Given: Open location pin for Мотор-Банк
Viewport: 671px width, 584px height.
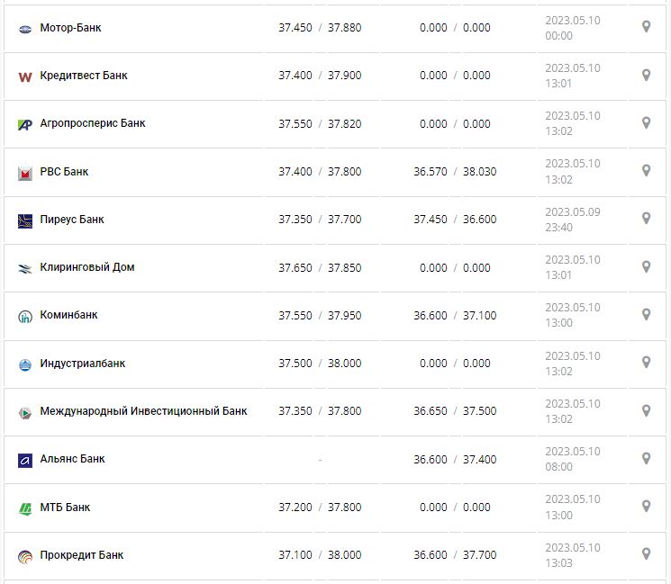Looking at the screenshot, I should (x=646, y=26).
